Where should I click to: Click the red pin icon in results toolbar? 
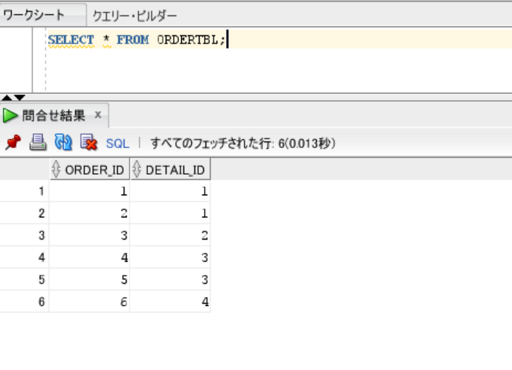(x=12, y=142)
